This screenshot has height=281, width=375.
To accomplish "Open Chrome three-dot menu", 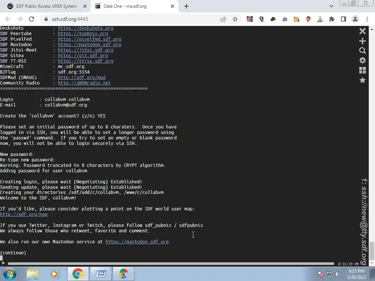I will tap(367, 19).
